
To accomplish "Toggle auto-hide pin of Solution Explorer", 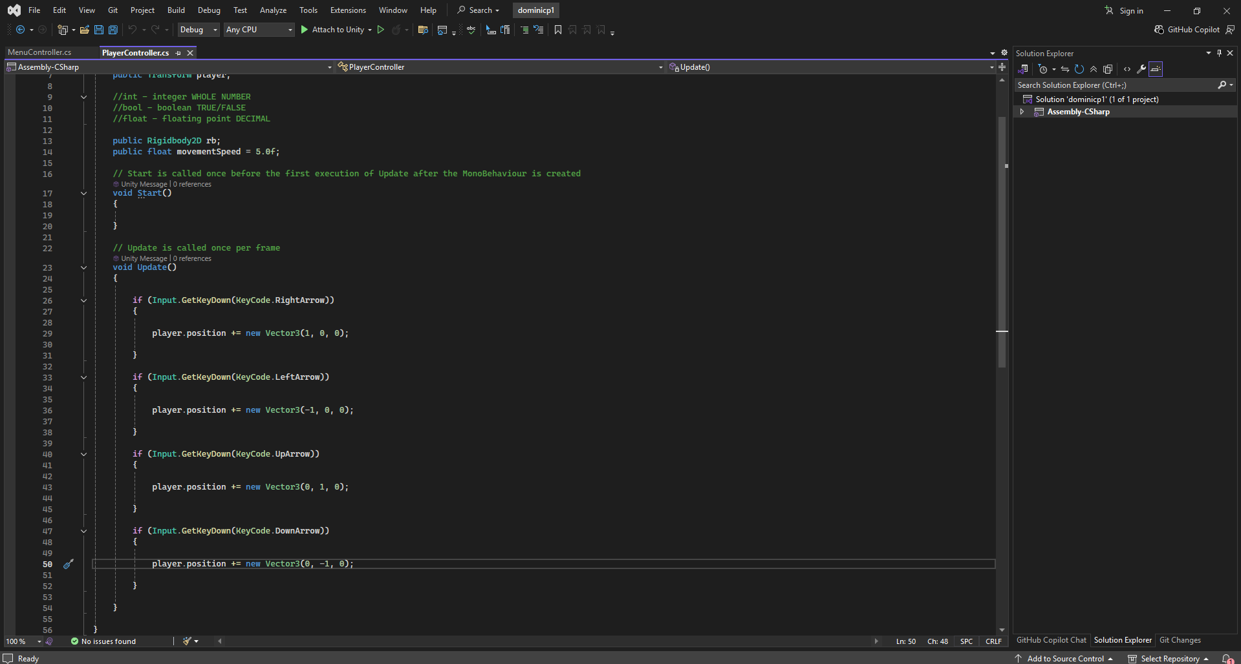I will 1219,53.
